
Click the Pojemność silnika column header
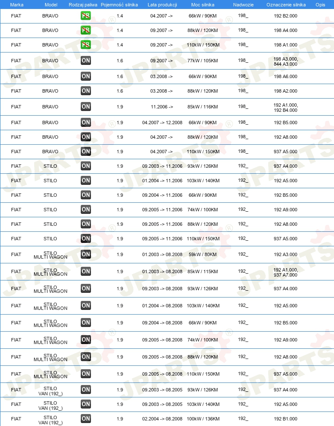click(119, 5)
